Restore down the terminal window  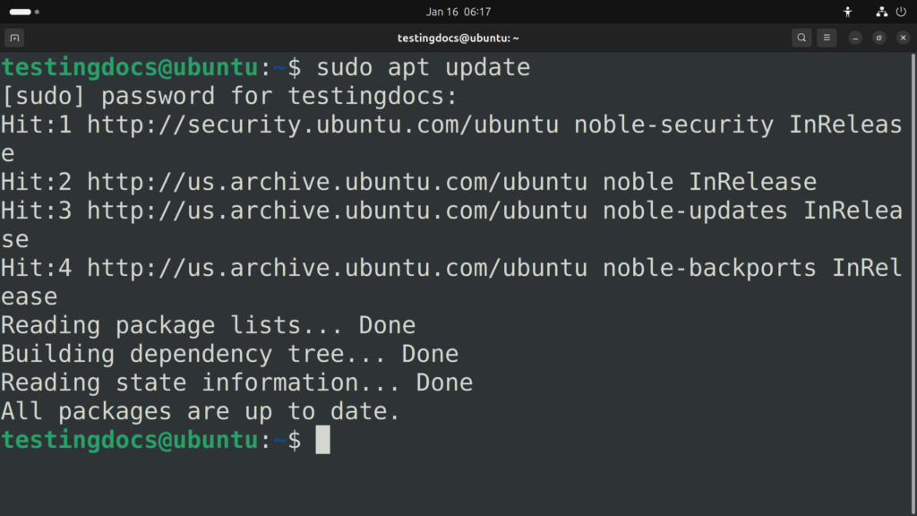click(x=878, y=38)
